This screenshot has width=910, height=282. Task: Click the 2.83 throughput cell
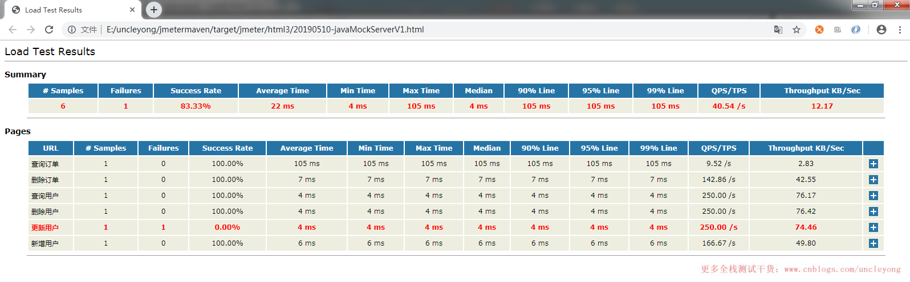pyautogui.click(x=806, y=163)
